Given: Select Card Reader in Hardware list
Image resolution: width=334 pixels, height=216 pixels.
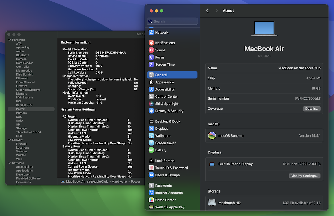Looking at the screenshot, I should coord(25,63).
